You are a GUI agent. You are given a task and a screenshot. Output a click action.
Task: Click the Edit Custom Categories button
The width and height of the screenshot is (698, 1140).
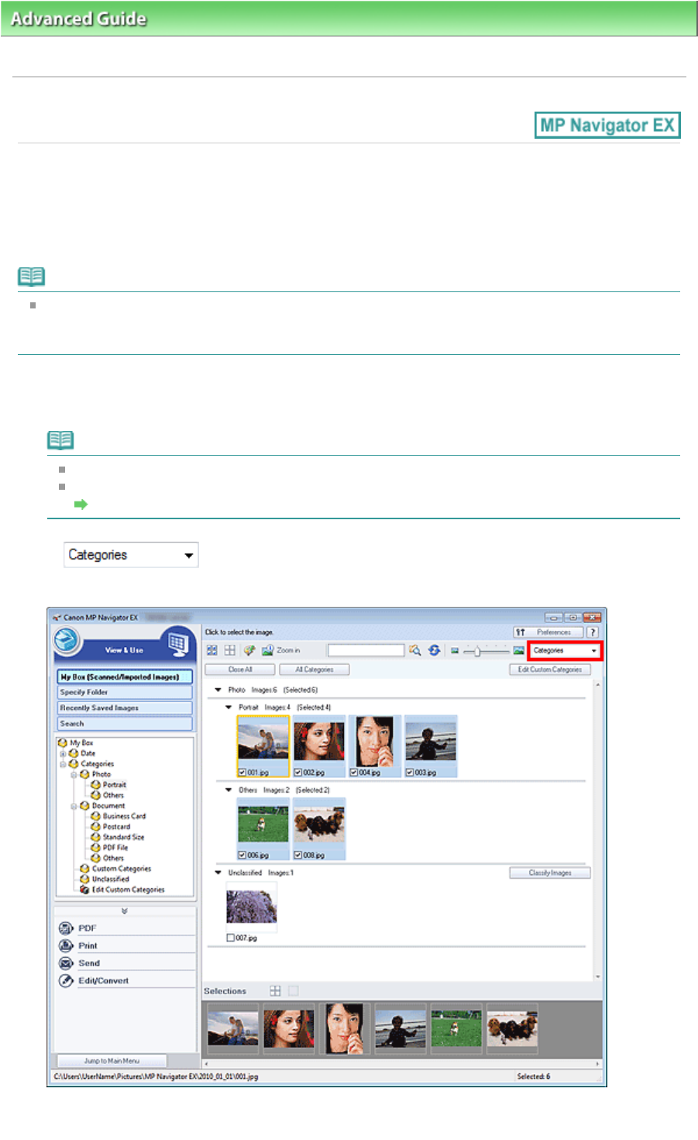[x=550, y=670]
